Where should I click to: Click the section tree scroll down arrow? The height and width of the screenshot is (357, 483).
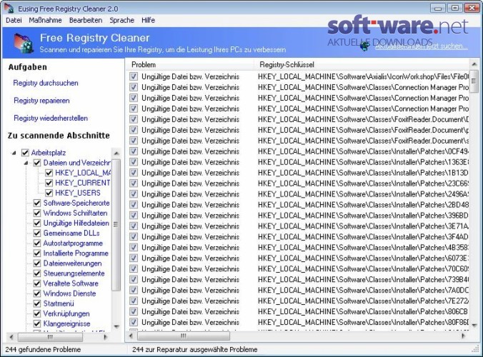pyautogui.click(x=116, y=326)
